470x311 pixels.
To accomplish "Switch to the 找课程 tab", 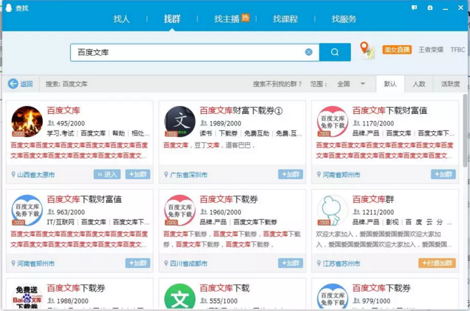I will (285, 19).
